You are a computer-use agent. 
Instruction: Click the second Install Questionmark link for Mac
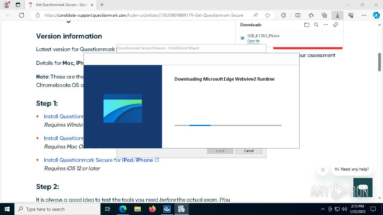pos(64,138)
